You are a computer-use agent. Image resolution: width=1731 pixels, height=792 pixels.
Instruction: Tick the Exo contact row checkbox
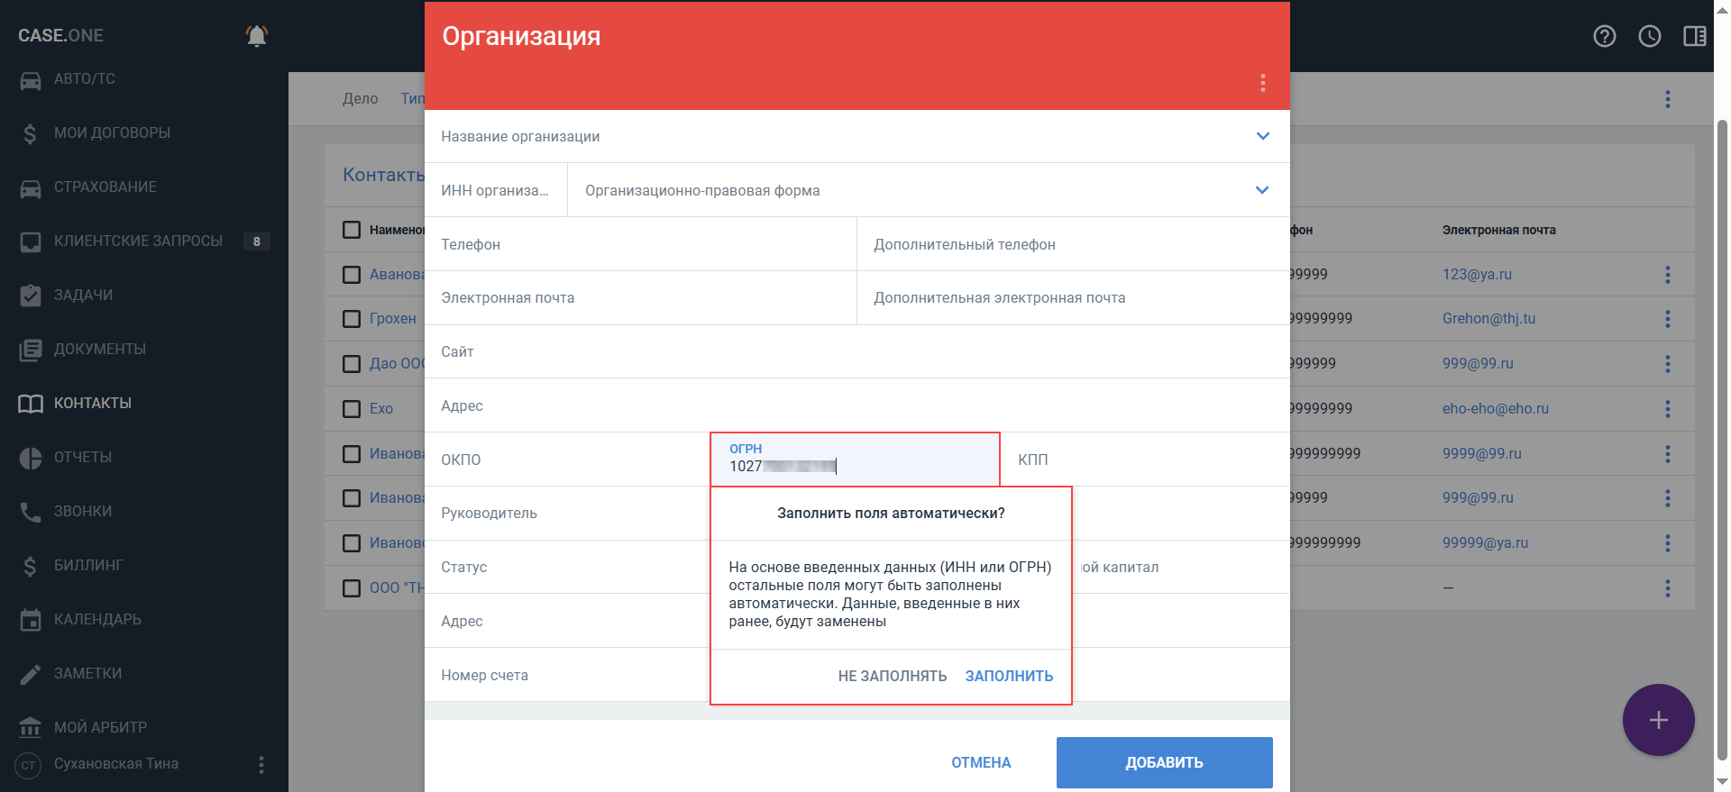pos(352,409)
